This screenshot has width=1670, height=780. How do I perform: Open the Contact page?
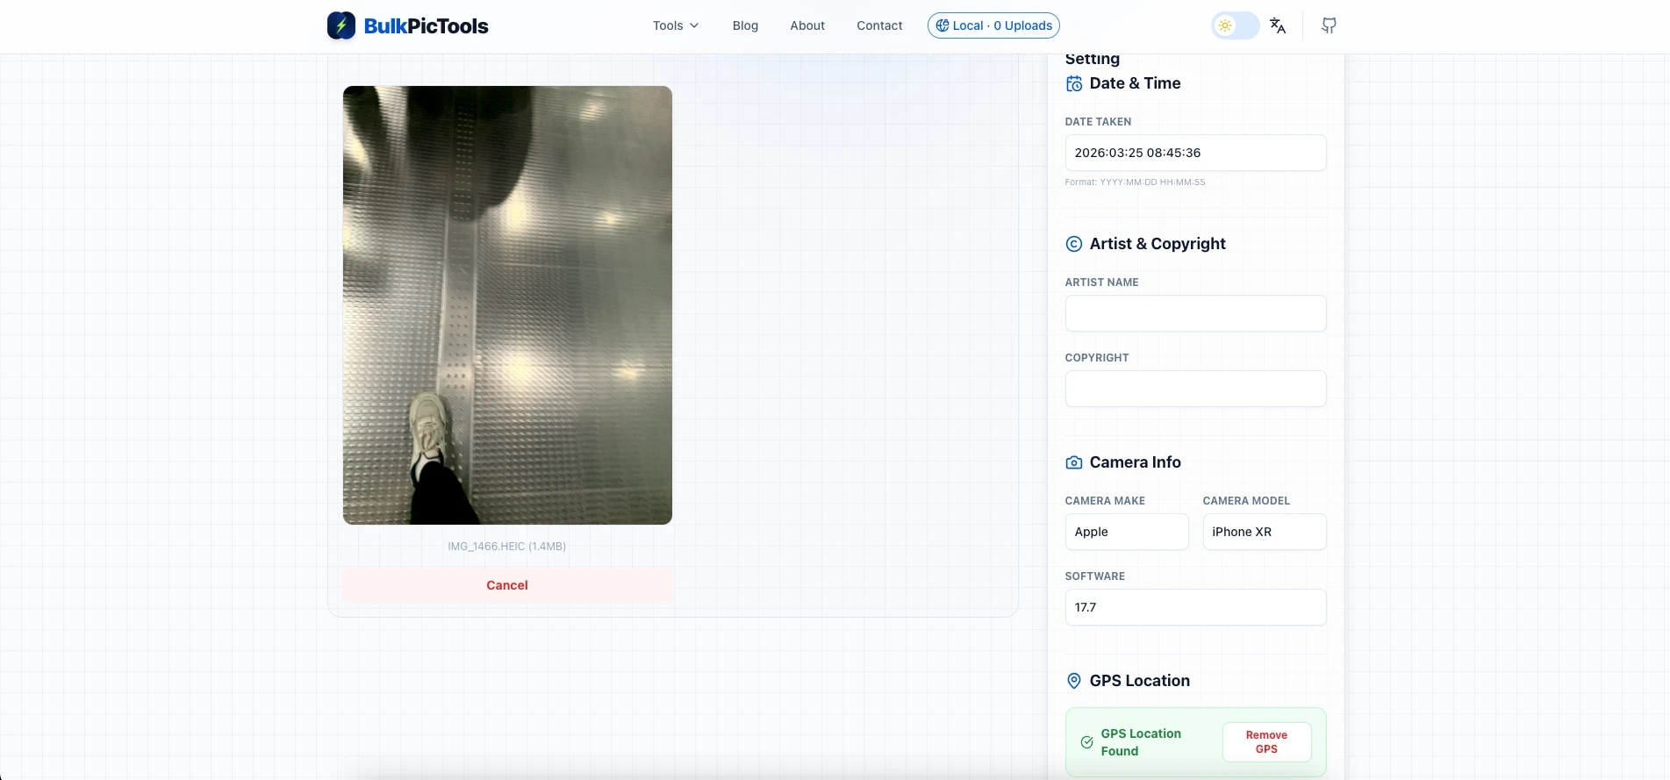coord(879,25)
